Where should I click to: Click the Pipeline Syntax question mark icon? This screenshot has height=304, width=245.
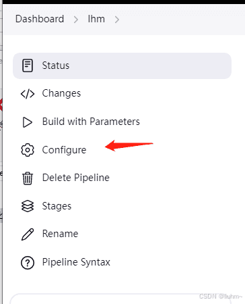(28, 263)
